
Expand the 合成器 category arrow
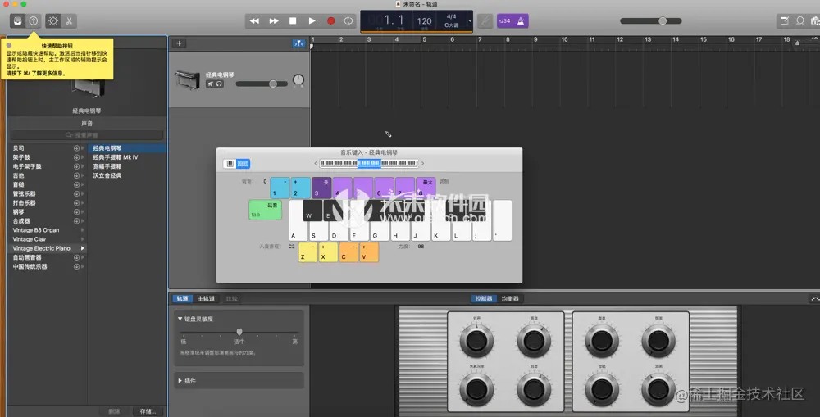83,221
